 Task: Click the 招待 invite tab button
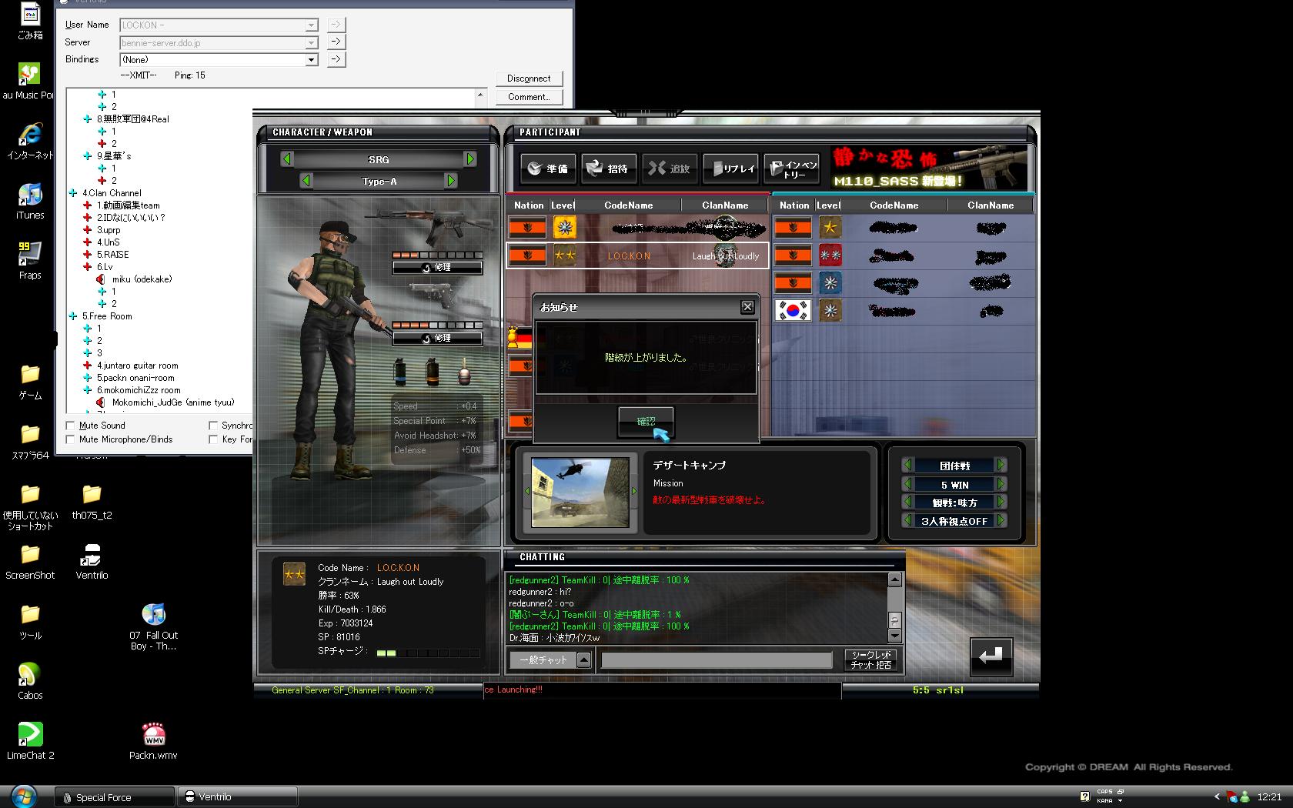point(609,169)
